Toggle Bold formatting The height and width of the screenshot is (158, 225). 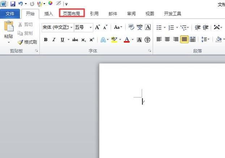pos(46,40)
